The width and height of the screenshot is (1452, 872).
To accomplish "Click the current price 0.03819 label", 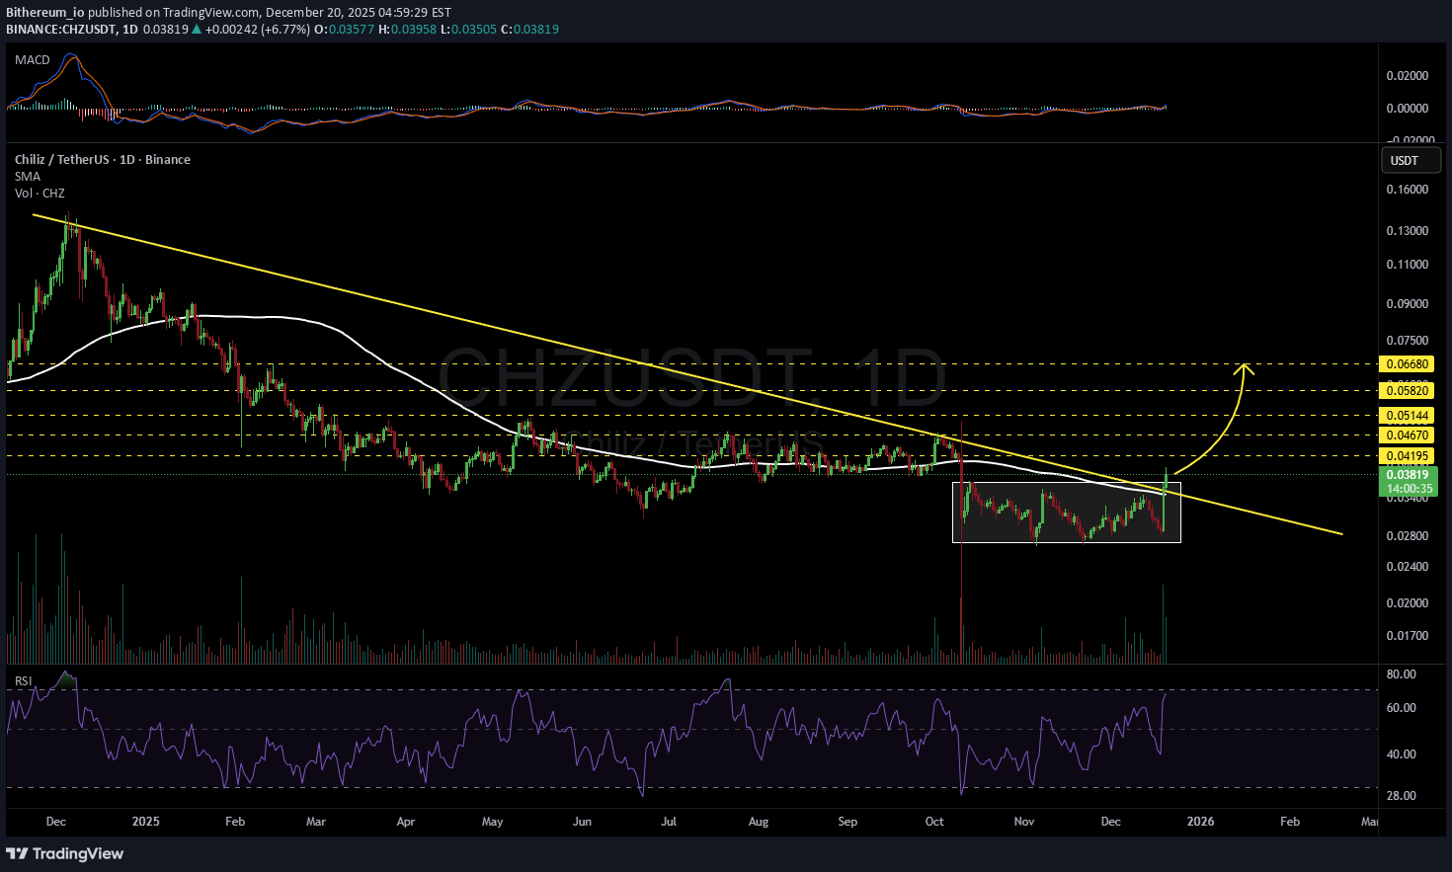I will (1408, 475).
